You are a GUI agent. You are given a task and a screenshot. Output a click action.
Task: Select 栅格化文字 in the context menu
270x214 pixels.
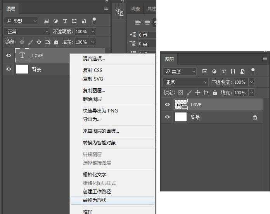click(x=94, y=175)
